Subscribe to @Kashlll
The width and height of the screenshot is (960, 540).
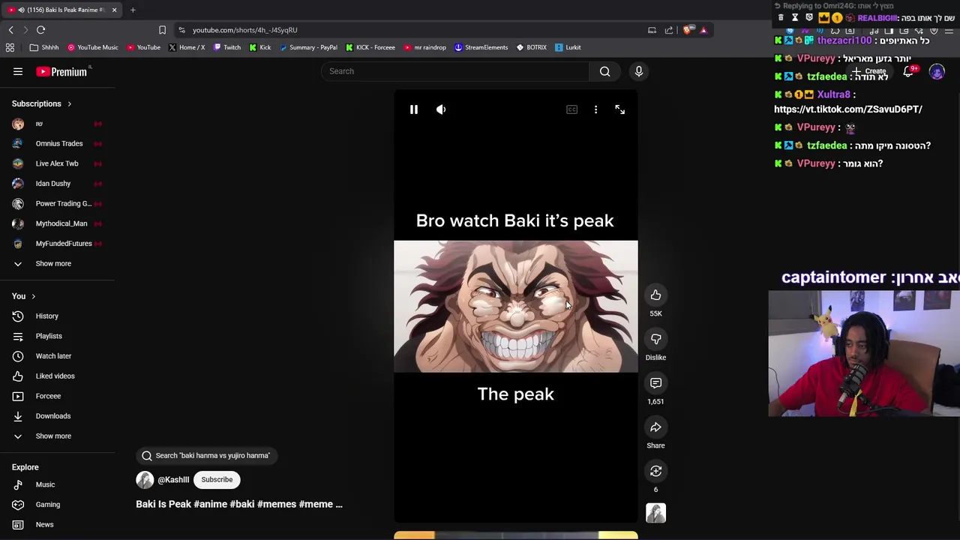pos(217,480)
